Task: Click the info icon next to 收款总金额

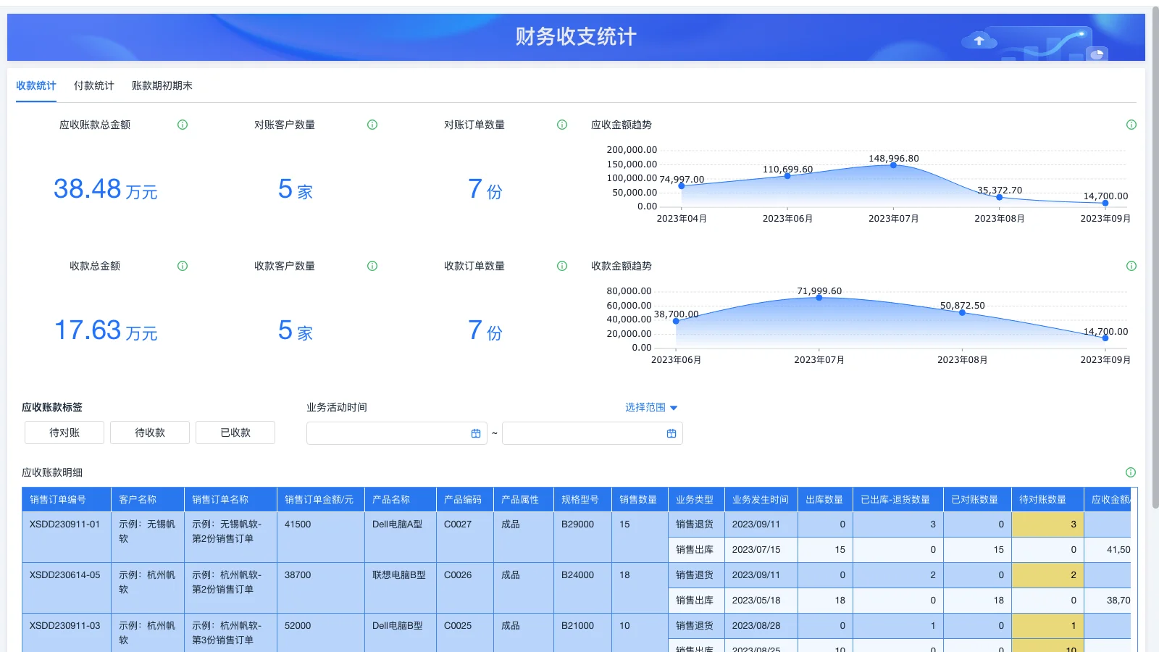Action: [x=182, y=265]
